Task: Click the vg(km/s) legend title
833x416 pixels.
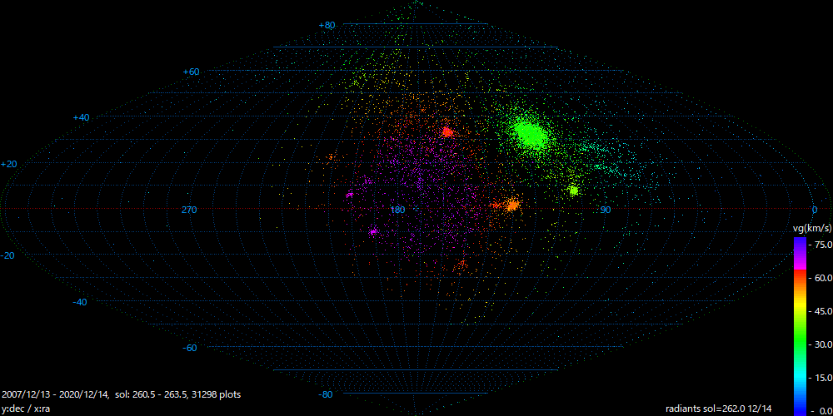Action: [811, 228]
